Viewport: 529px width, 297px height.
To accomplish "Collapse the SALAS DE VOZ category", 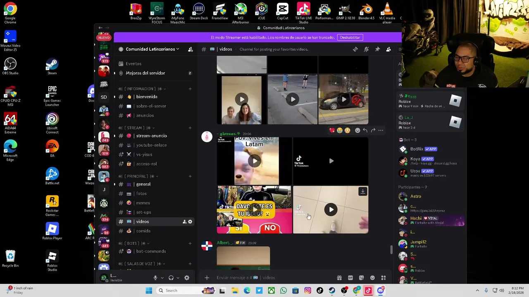I will (x=142, y=264).
